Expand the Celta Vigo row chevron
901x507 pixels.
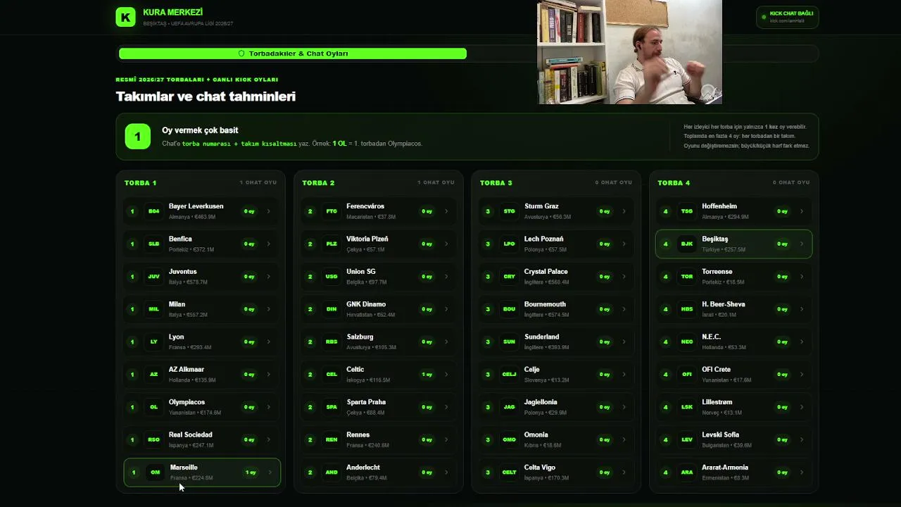pyautogui.click(x=624, y=472)
